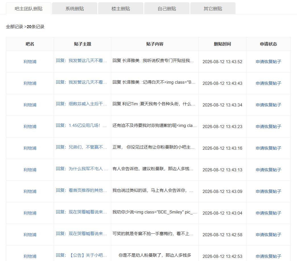
Task: Click the timestamp 2026-08-12 13:42:58
Action: (222, 235)
